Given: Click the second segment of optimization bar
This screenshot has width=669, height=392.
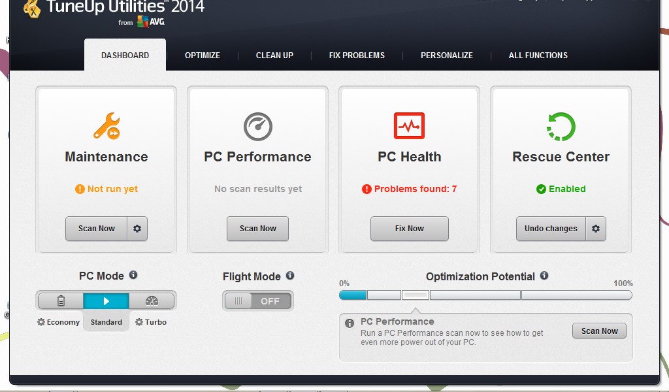Looking at the screenshot, I should (384, 295).
